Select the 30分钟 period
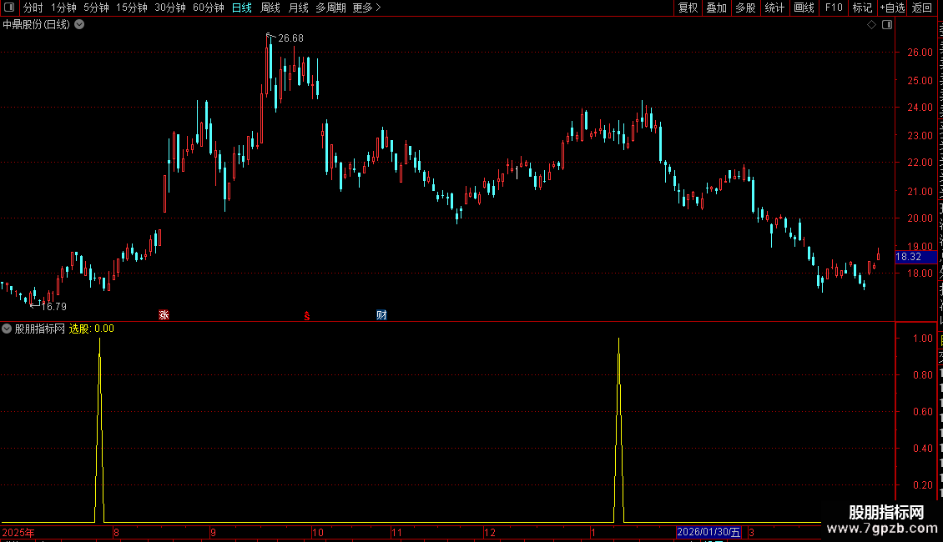The image size is (943, 542). (169, 8)
